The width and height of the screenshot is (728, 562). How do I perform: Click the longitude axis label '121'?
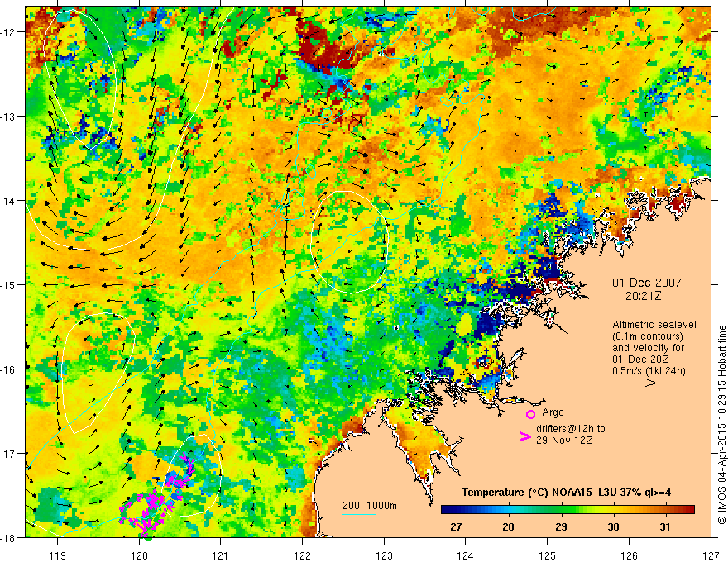pyautogui.click(x=221, y=555)
